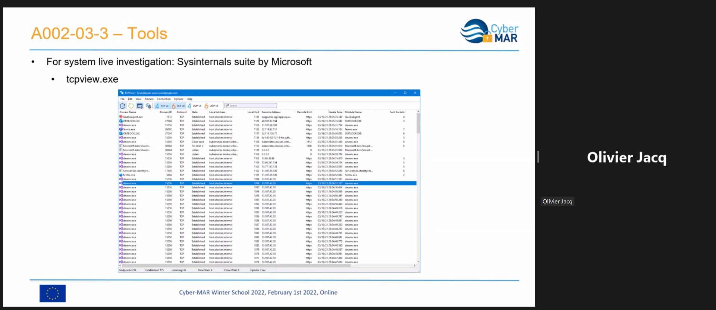Toggle the UDP v6 filter

click(211, 106)
